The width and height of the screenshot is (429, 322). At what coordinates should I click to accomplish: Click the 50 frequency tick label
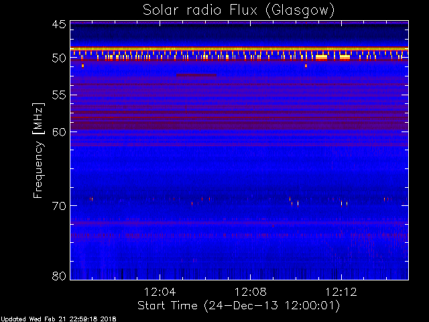pyautogui.click(x=59, y=58)
